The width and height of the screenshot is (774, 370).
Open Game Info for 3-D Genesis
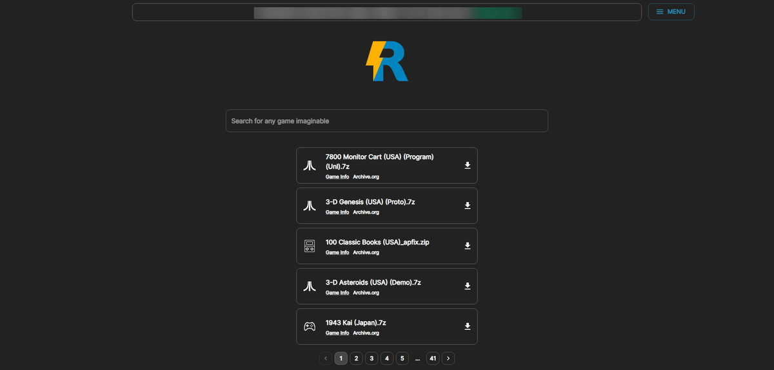tap(337, 212)
